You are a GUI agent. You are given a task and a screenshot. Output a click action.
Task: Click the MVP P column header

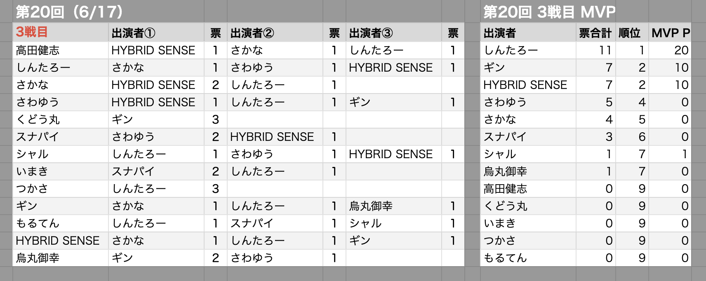(670, 33)
